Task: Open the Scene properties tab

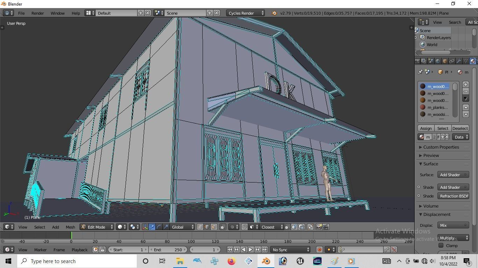Action: coord(431,61)
